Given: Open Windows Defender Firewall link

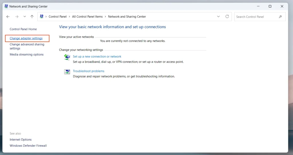Looking at the screenshot, I should click(28, 146).
